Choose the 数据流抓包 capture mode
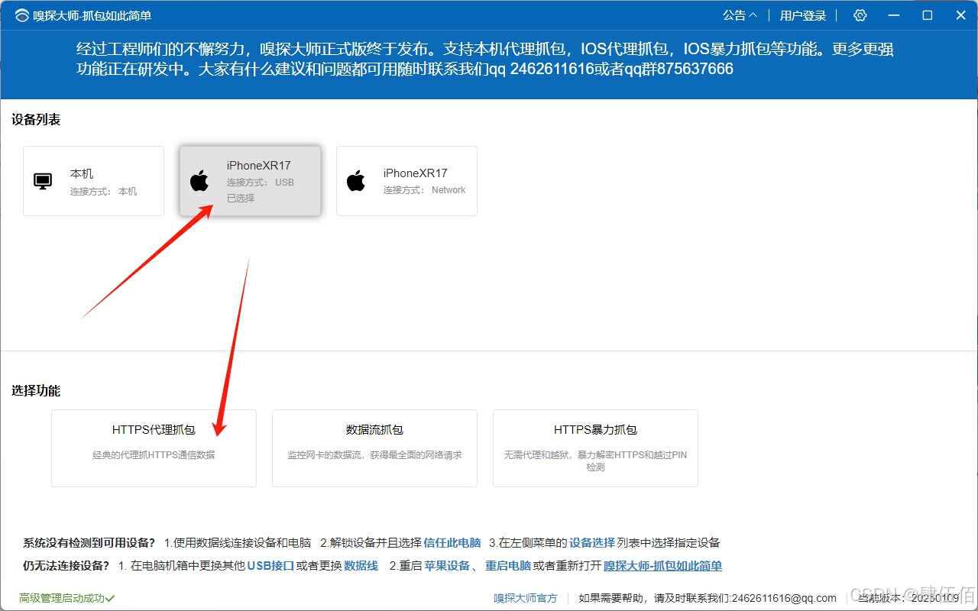 tap(374, 448)
